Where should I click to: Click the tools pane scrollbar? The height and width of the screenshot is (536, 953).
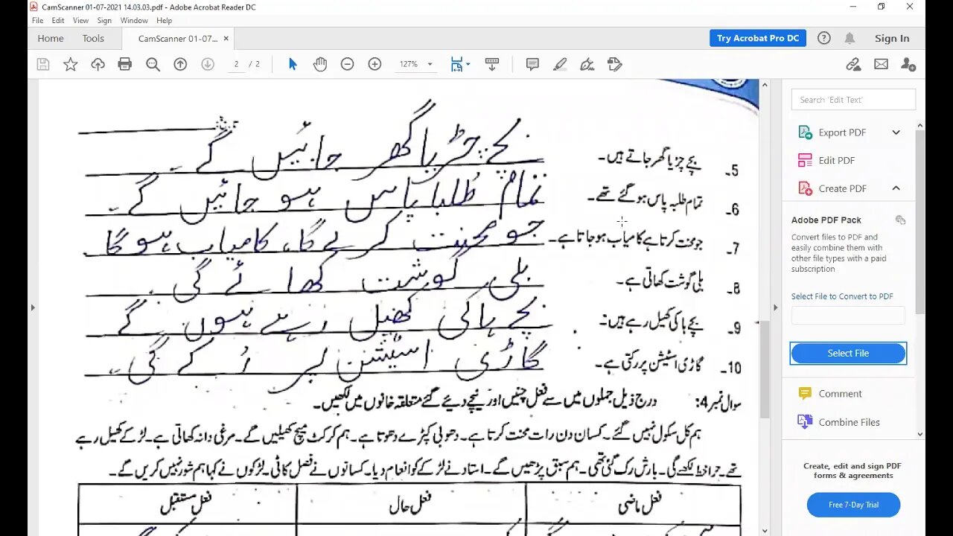coord(921,223)
